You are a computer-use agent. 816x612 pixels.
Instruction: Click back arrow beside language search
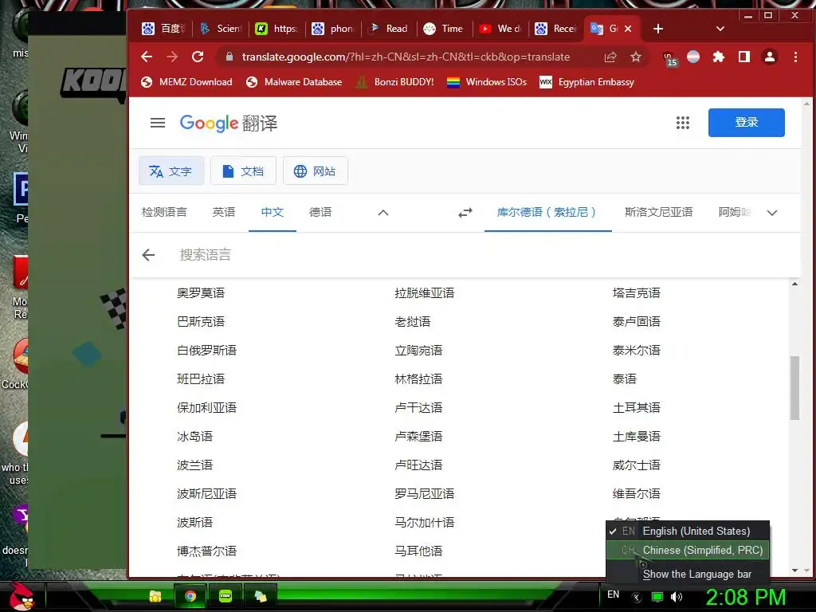pos(148,255)
